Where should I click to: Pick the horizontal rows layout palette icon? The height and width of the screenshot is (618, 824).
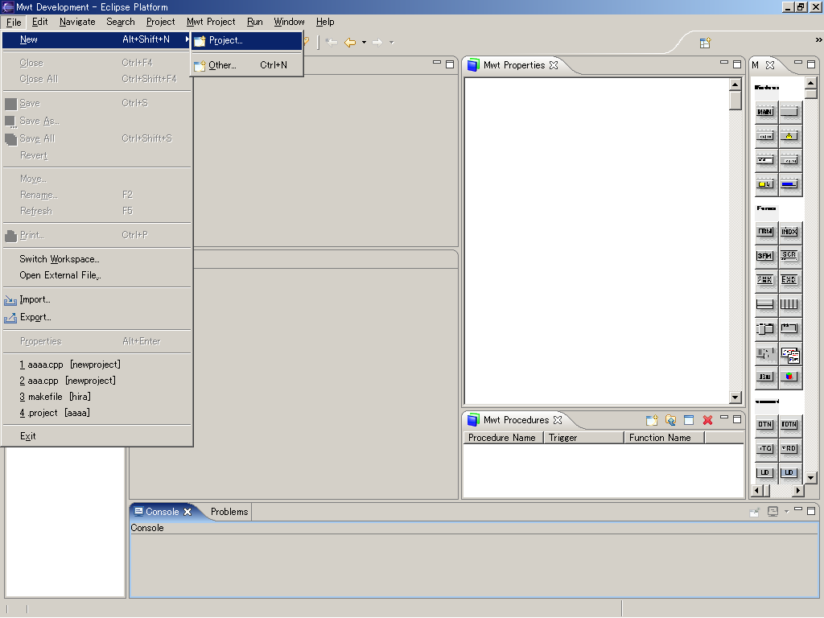764,303
